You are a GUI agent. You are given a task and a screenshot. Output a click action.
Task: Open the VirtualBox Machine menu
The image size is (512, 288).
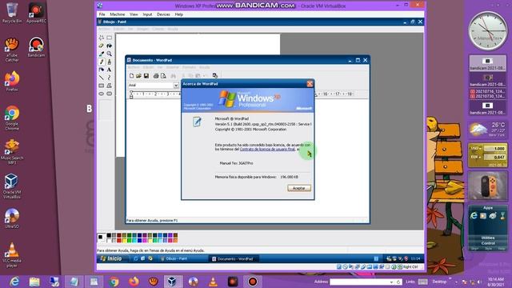tap(118, 14)
